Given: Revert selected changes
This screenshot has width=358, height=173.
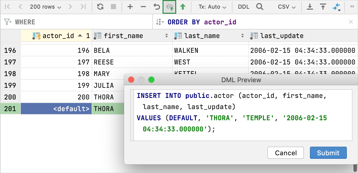Looking at the screenshot, I should [157, 7].
